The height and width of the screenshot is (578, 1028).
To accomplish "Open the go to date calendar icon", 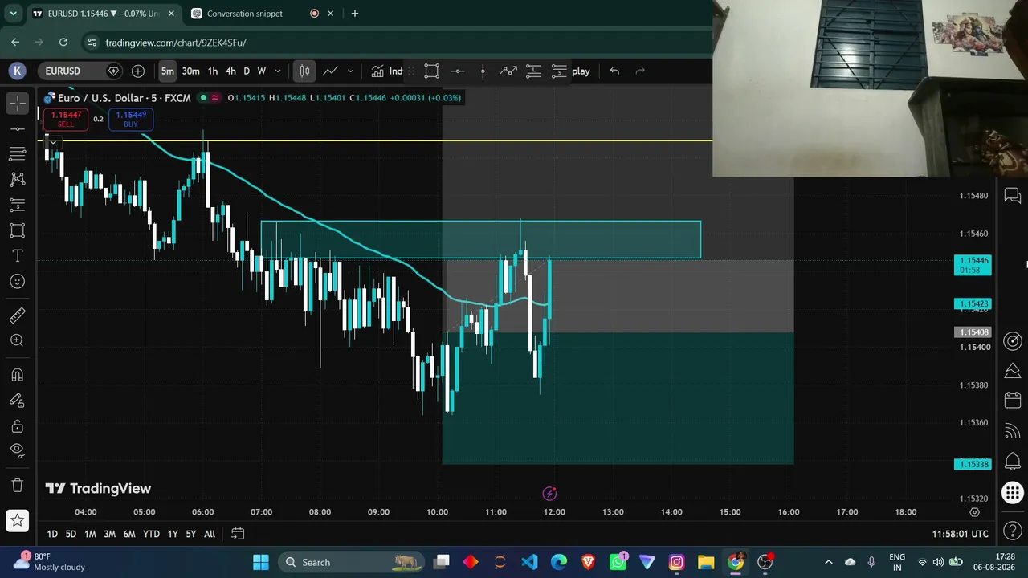I will coord(238,534).
